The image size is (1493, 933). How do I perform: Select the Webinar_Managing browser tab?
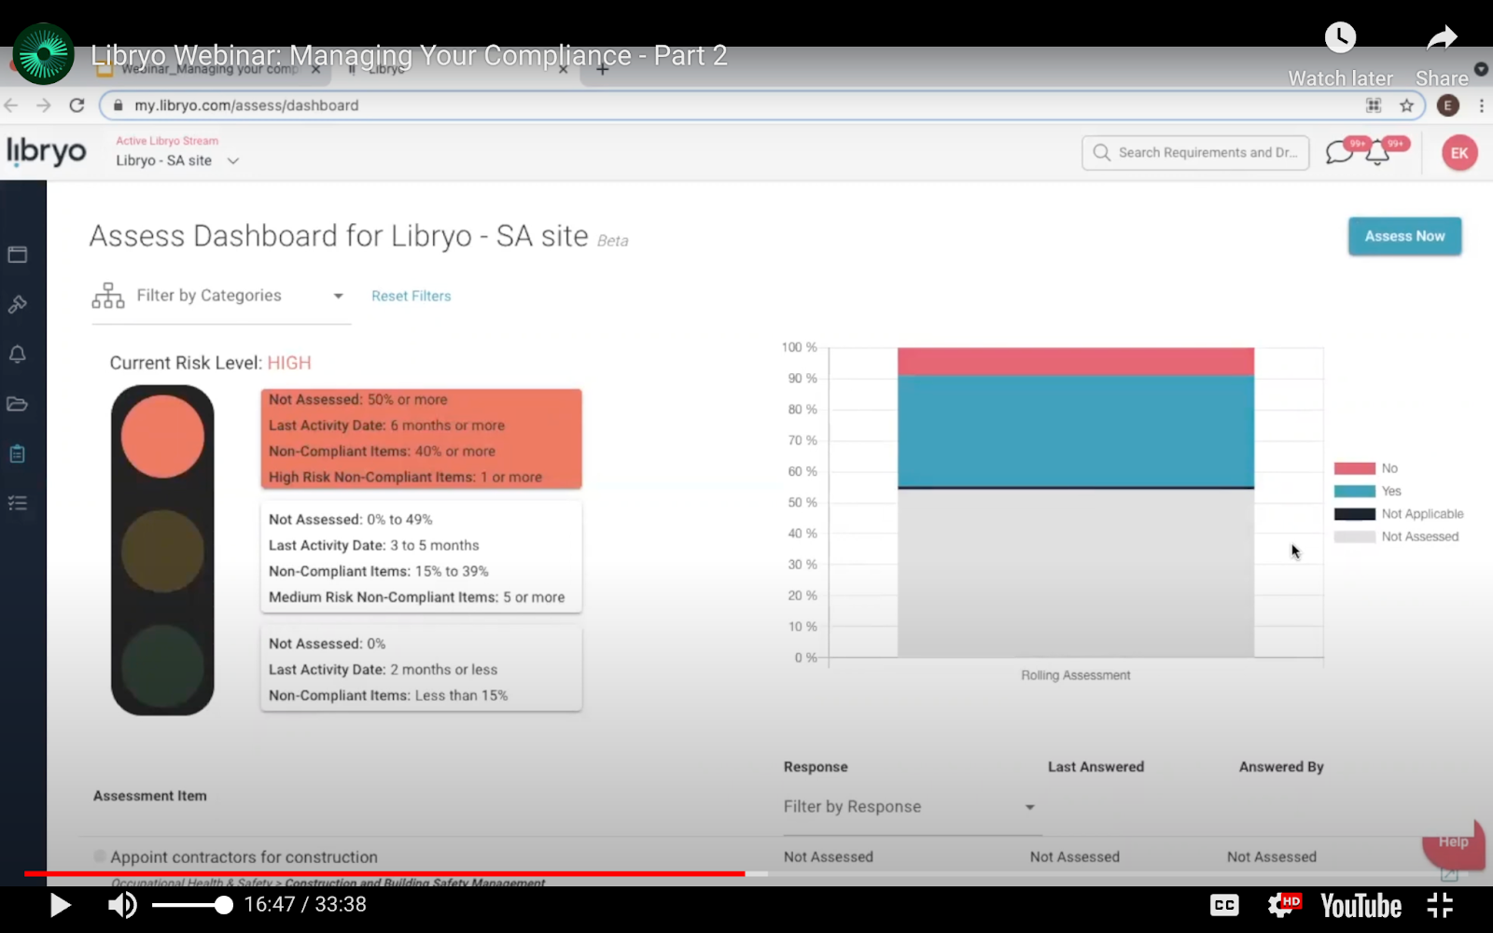point(209,69)
